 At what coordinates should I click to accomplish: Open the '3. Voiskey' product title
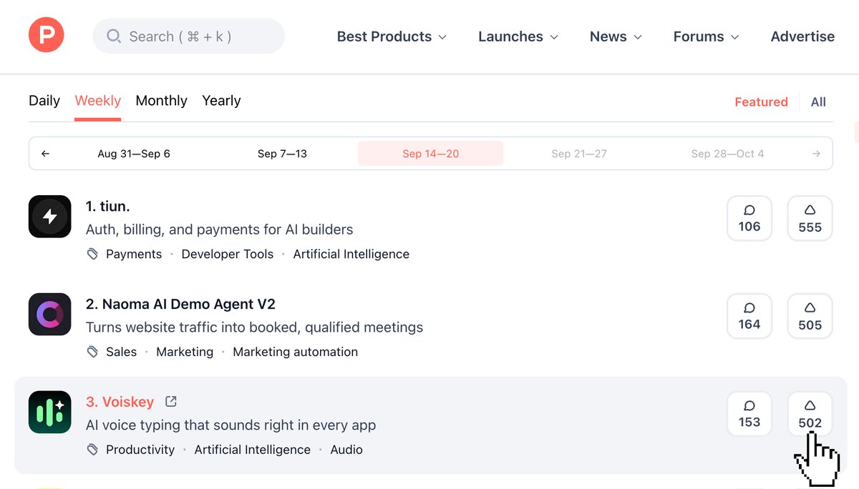coord(120,402)
